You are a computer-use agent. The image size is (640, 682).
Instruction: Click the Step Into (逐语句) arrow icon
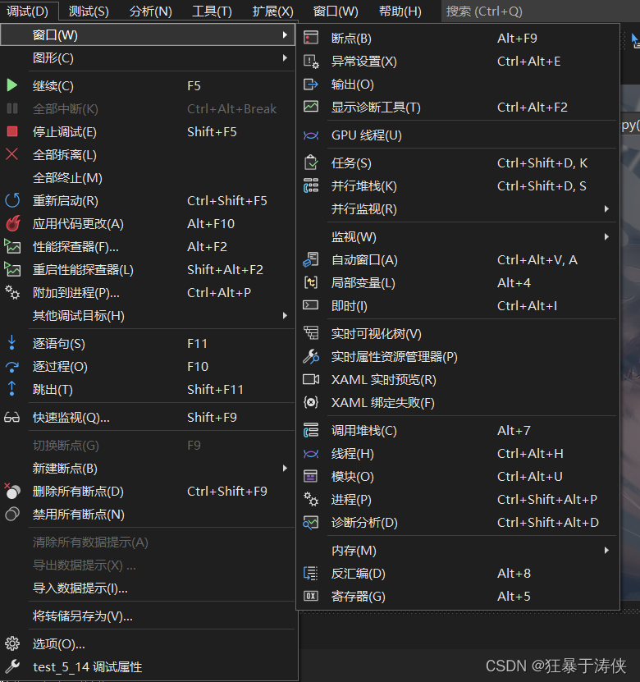click(11, 343)
